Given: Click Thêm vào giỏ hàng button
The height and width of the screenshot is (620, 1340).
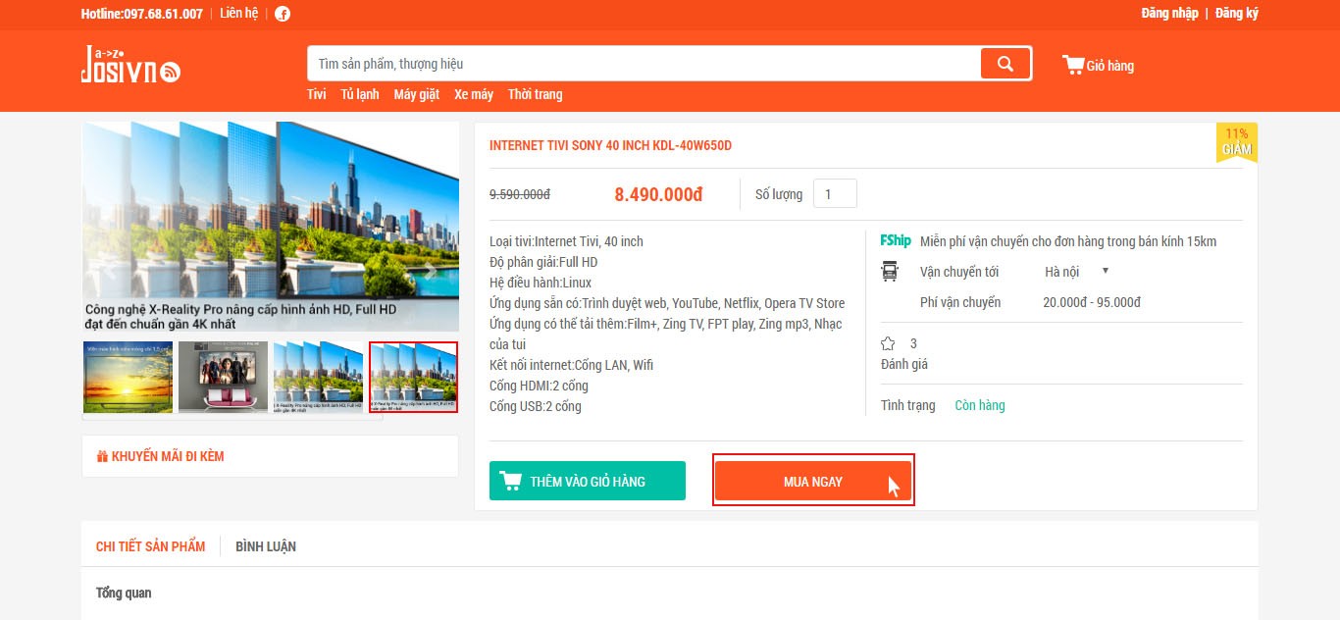Looking at the screenshot, I should tap(588, 481).
